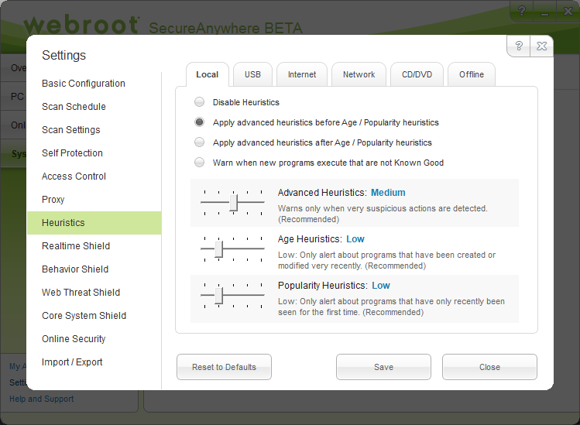The width and height of the screenshot is (580, 425).
Task: Open the Internet tab
Action: tap(302, 74)
